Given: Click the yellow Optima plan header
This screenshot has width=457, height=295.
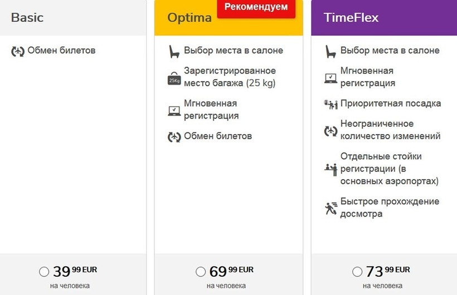Looking at the screenshot, I should pos(229,18).
